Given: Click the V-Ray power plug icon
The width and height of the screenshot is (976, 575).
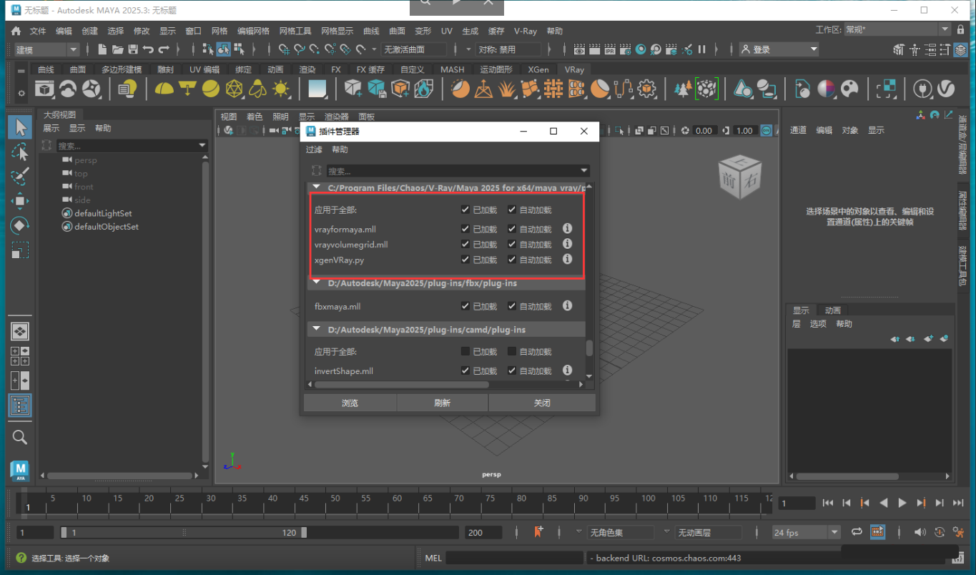Looking at the screenshot, I should [x=922, y=89].
